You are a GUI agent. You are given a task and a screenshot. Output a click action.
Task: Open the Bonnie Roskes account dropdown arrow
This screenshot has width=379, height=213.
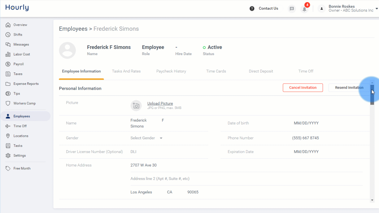pyautogui.click(x=377, y=9)
